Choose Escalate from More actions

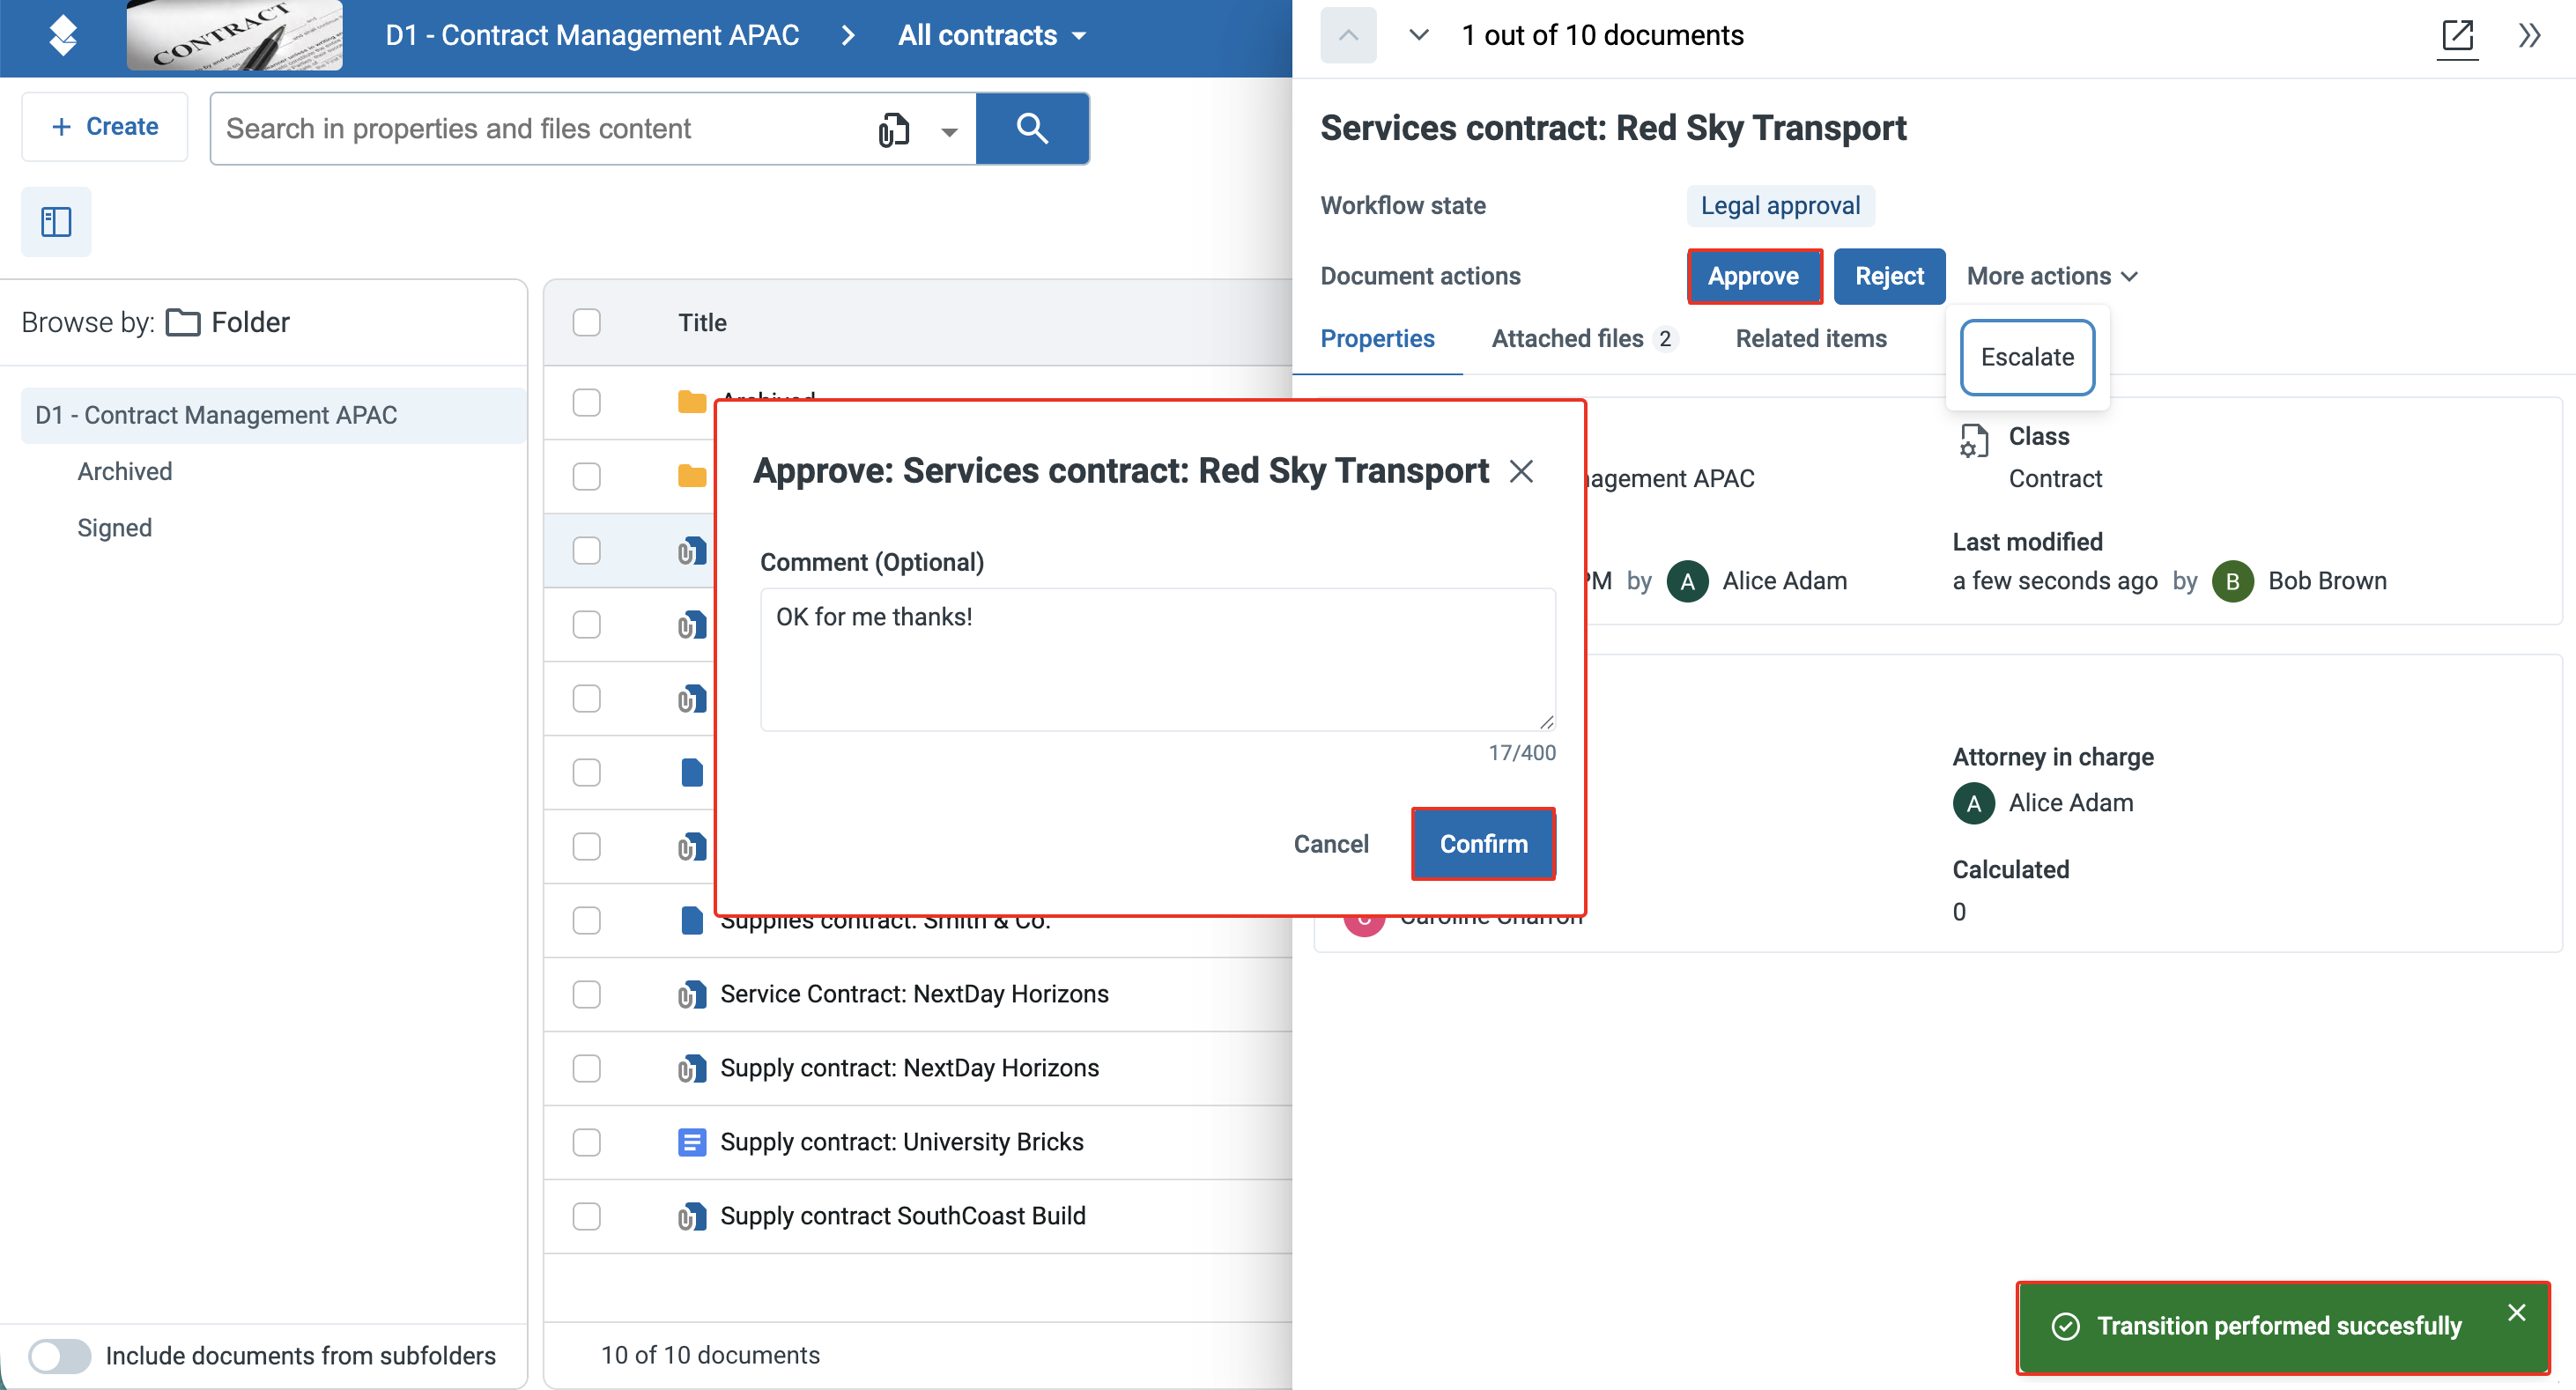coord(2027,357)
